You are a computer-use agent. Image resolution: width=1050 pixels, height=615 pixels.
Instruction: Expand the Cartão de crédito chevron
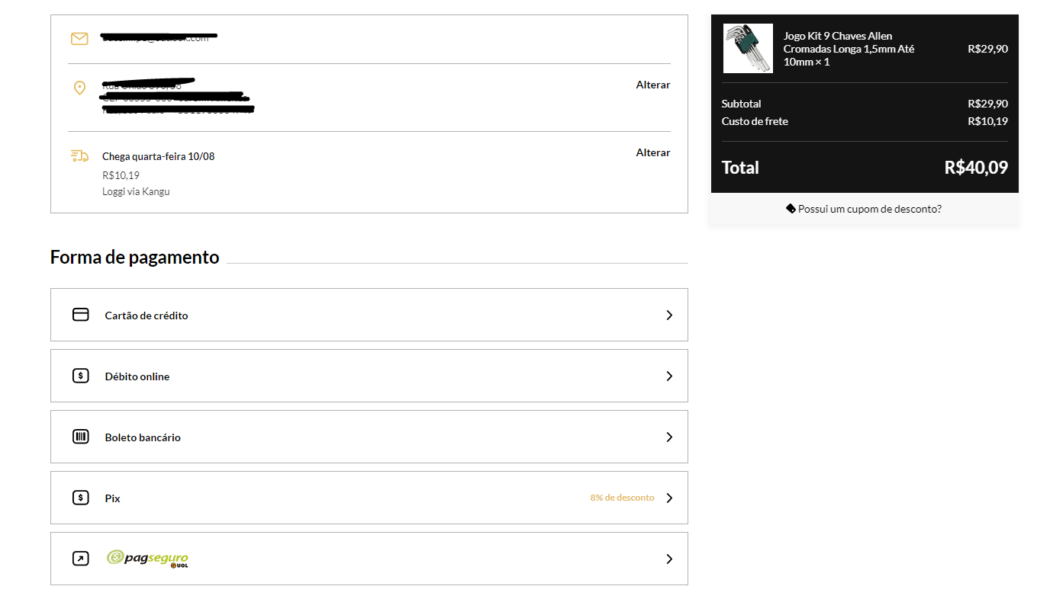[x=669, y=315]
